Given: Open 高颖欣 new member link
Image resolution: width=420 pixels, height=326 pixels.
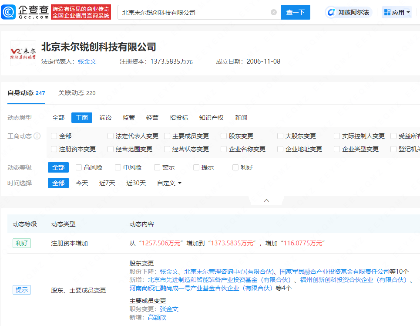Looking at the screenshot, I should (x=157, y=317).
